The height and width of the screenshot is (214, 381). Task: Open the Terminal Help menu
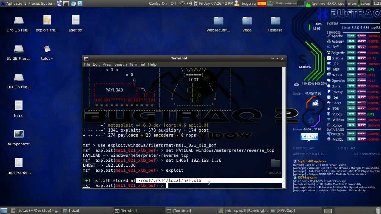click(x=152, y=64)
